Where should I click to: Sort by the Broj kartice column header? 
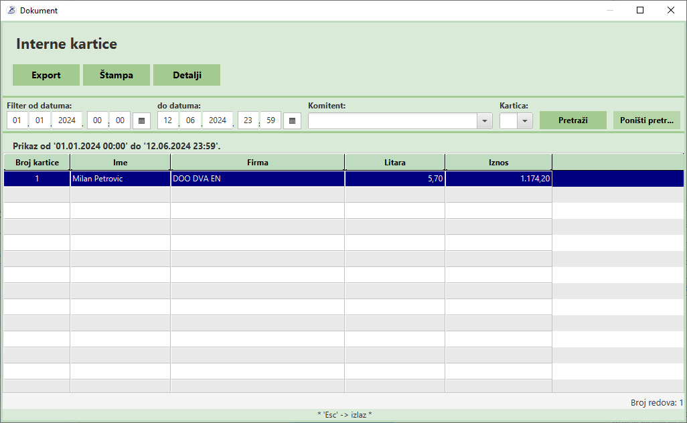37,162
